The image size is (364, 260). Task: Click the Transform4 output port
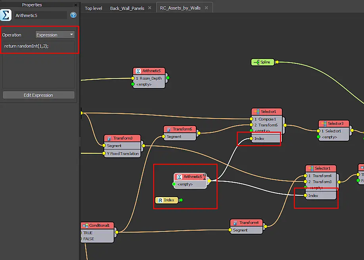coord(265,226)
